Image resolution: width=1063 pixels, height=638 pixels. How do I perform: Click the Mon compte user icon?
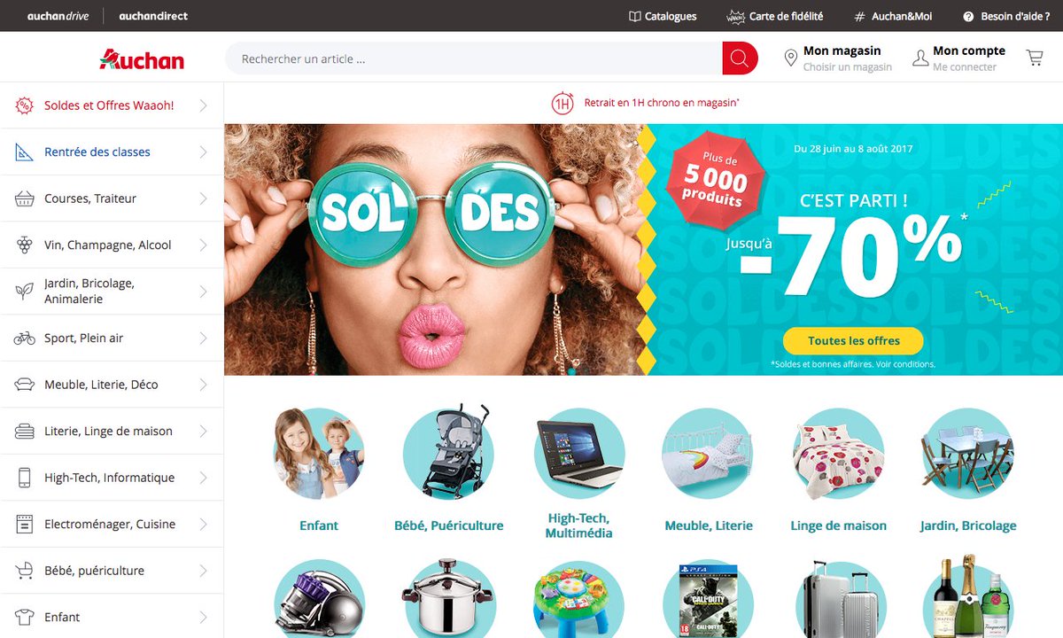coord(920,58)
